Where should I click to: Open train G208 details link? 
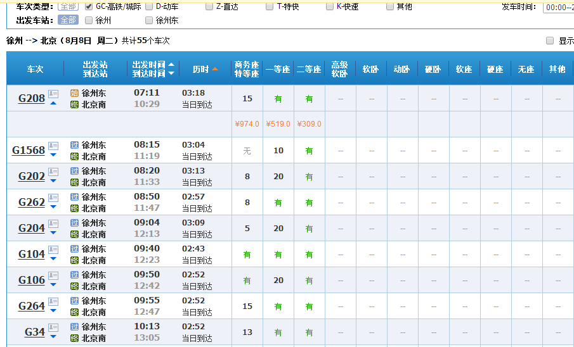(32, 98)
